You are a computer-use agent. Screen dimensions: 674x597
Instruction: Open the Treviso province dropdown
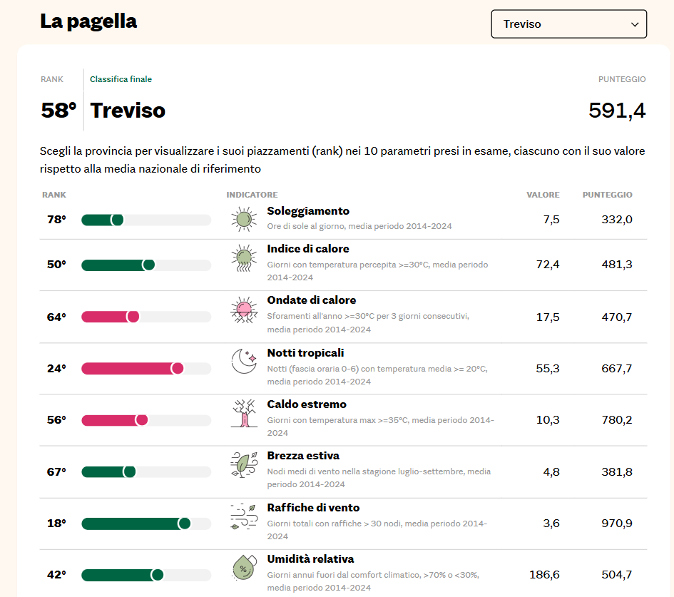click(568, 24)
